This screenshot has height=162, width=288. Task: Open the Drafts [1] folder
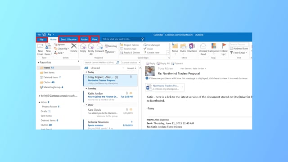45,111
